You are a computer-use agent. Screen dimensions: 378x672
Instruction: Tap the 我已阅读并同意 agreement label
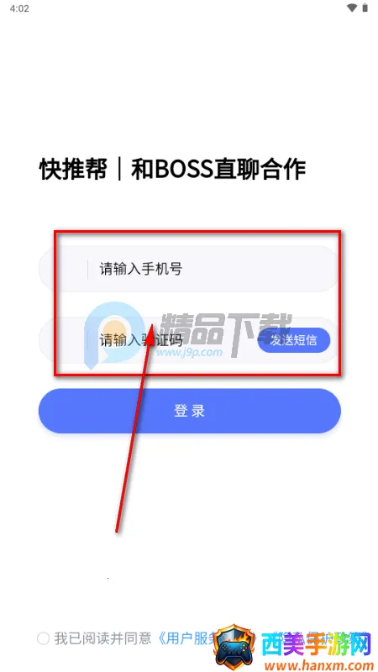[x=102, y=638]
